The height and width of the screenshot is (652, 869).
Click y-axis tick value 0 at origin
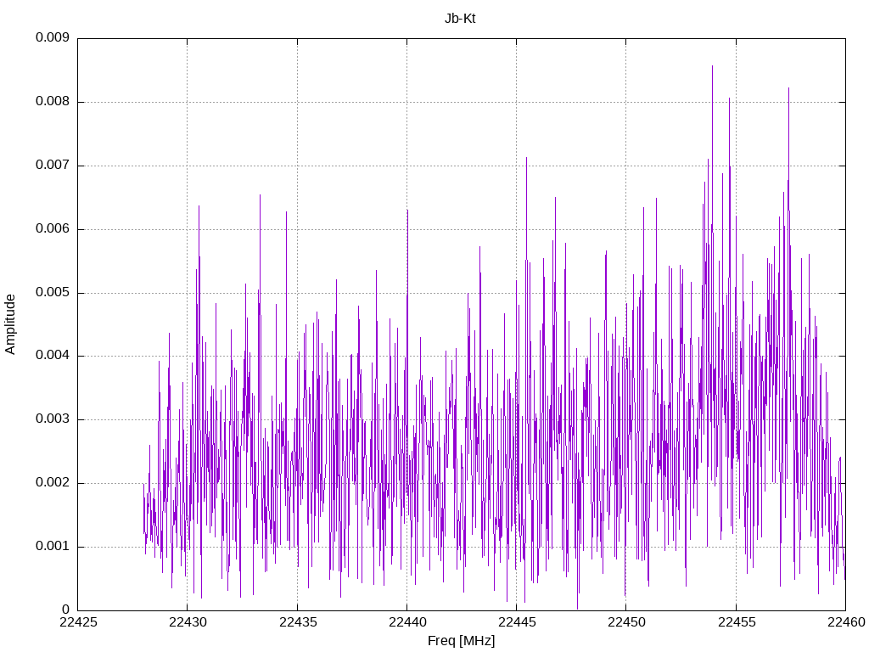(66, 610)
